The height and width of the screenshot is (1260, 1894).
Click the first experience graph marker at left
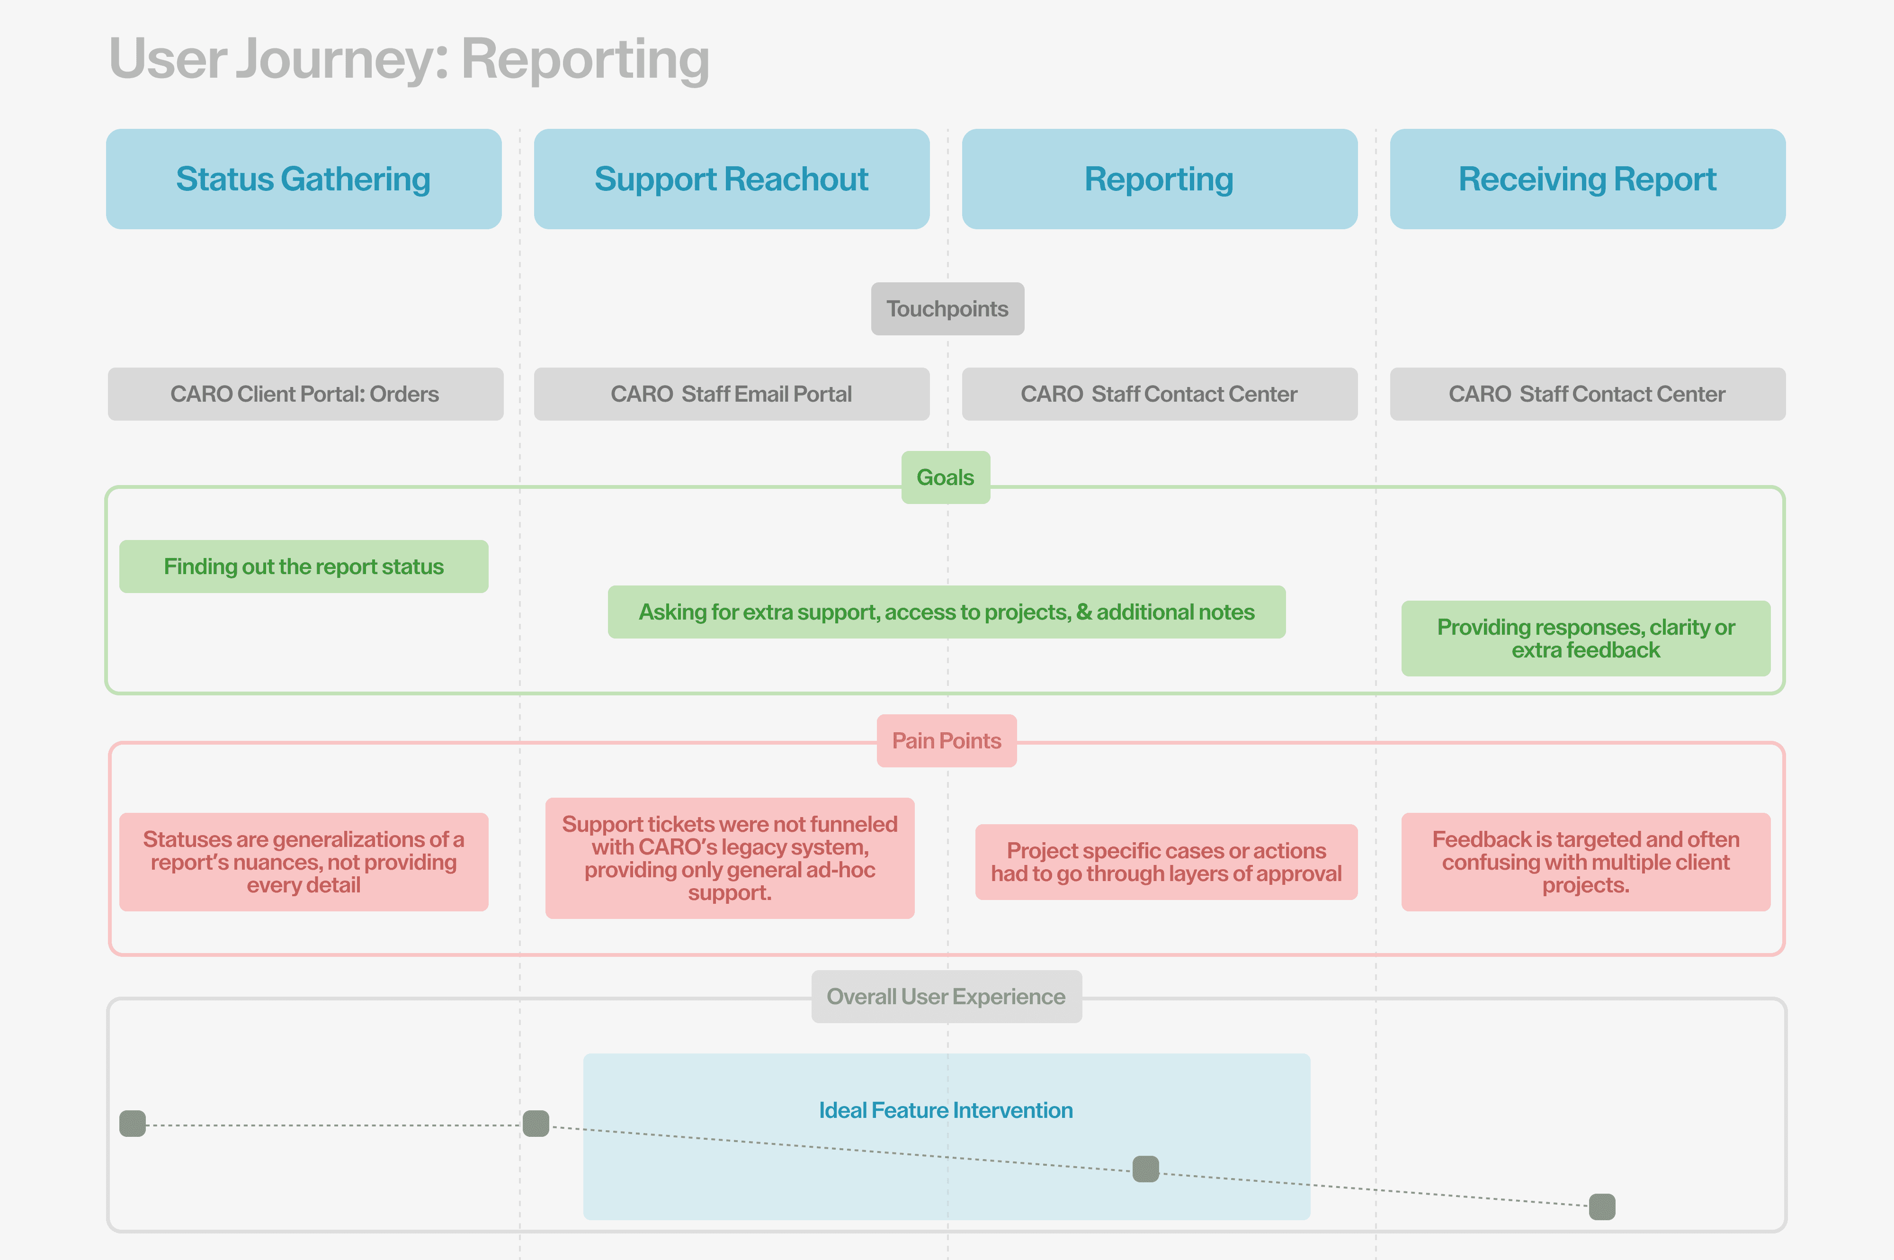[133, 1124]
